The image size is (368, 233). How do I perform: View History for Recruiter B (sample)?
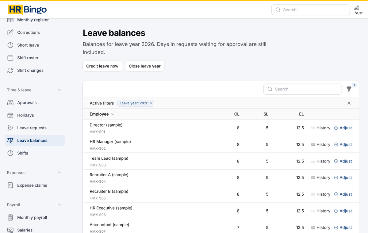320,194
